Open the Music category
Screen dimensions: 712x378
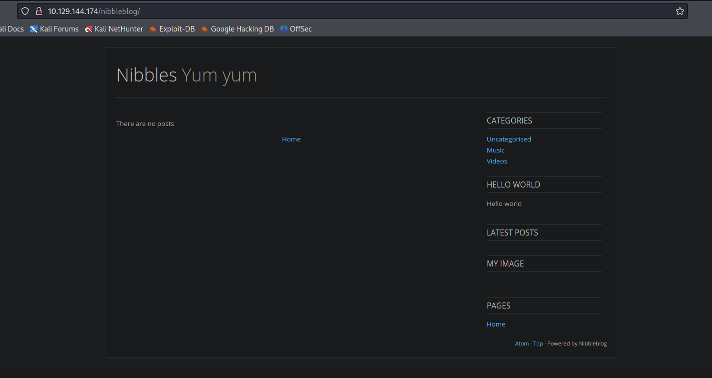tap(496, 150)
